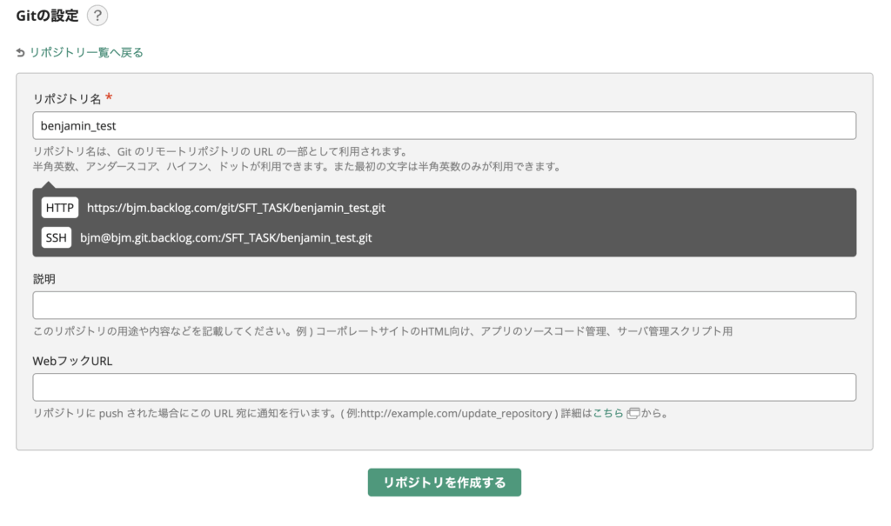Click the help text below the 説明 field
Viewport: 891px width, 526px height.
coord(387,331)
